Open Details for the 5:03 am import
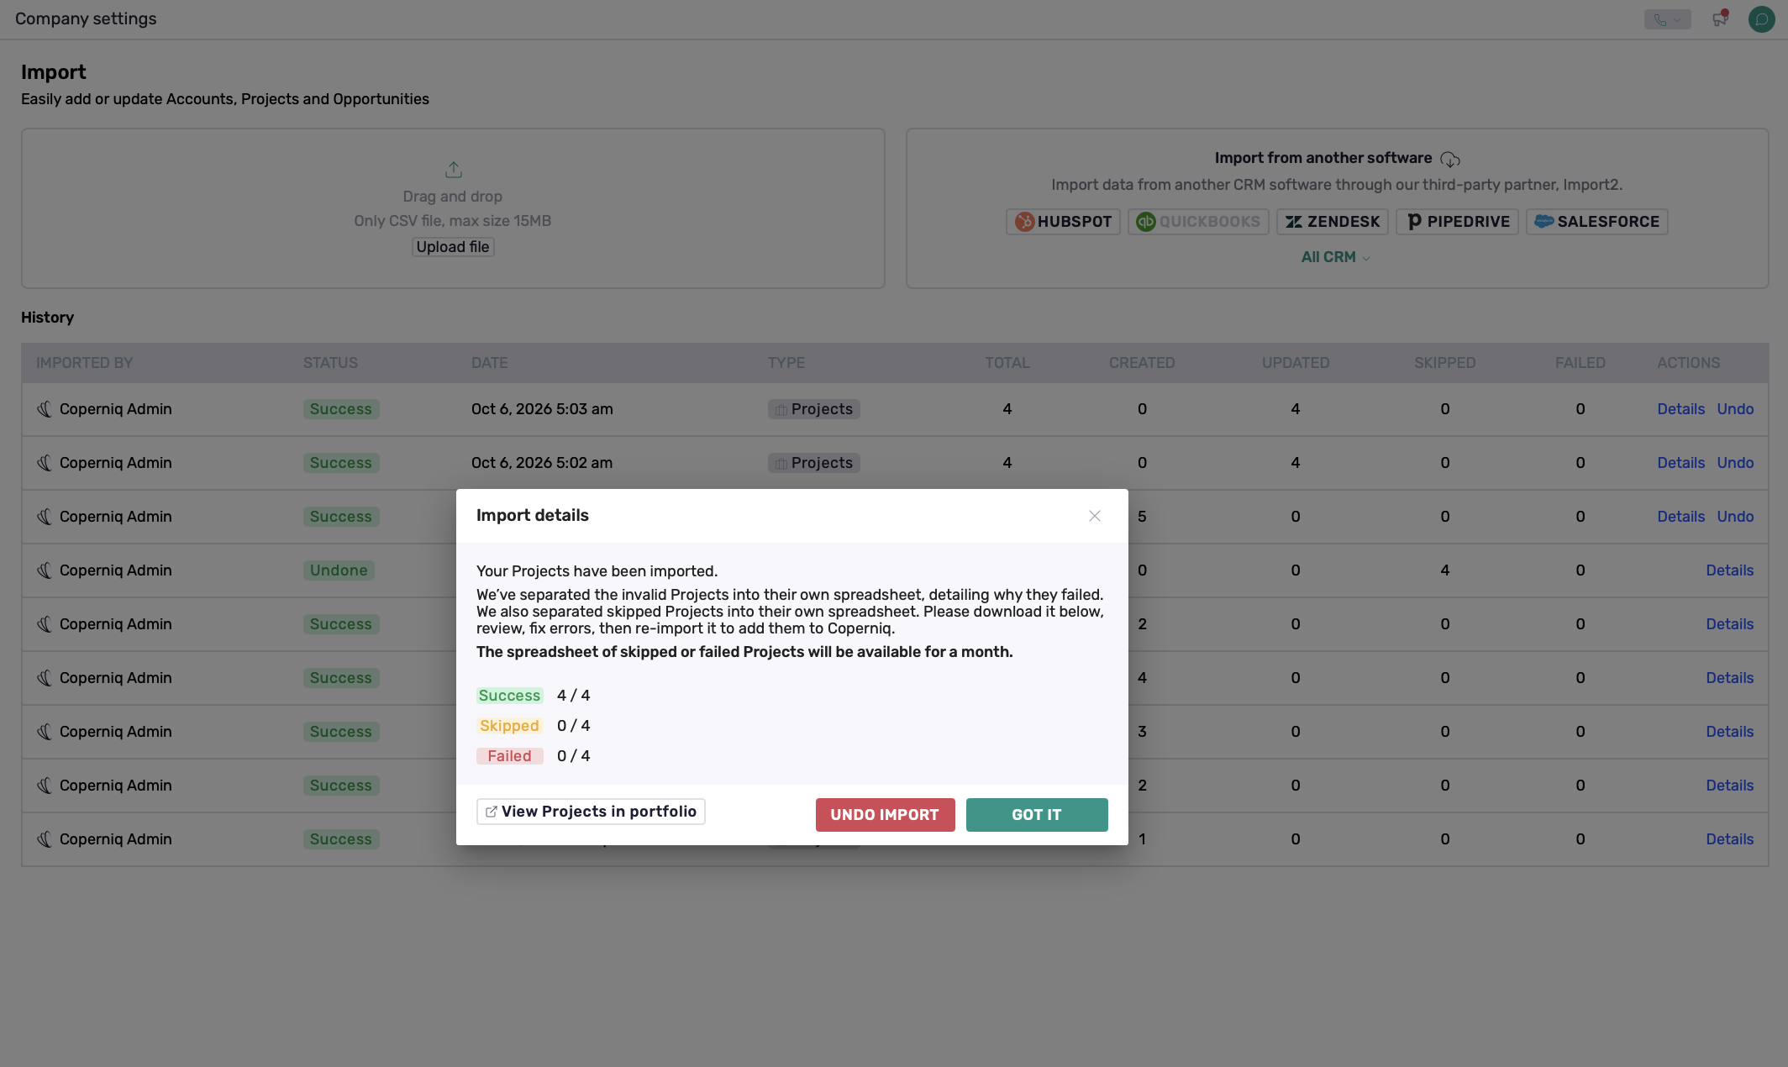 (x=1680, y=409)
